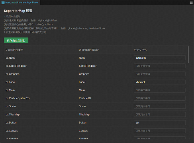This screenshot has width=194, height=143.
Task: Click the UIBinder内置别名 column header
Action: pos(89,50)
